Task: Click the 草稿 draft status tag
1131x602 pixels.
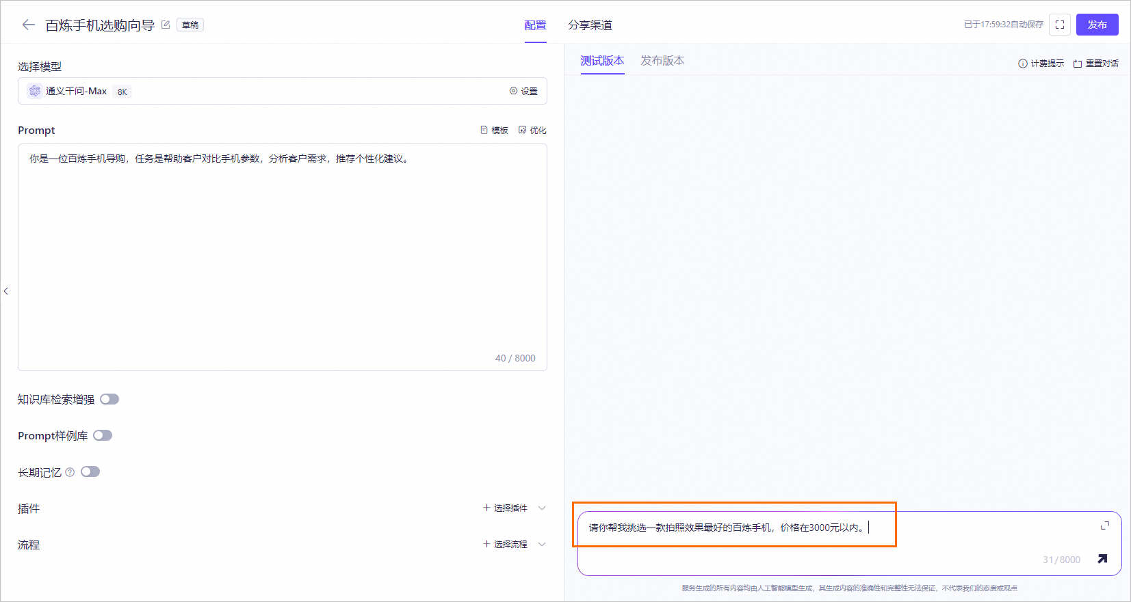Action: (190, 25)
